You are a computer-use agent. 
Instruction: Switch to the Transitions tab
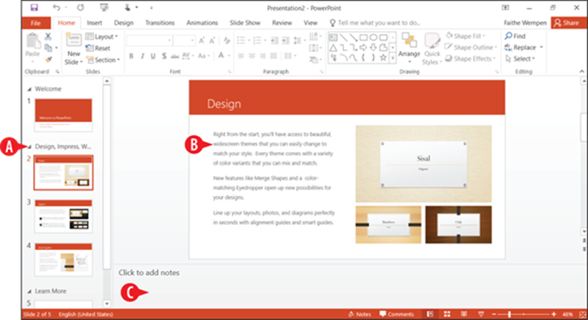point(160,23)
